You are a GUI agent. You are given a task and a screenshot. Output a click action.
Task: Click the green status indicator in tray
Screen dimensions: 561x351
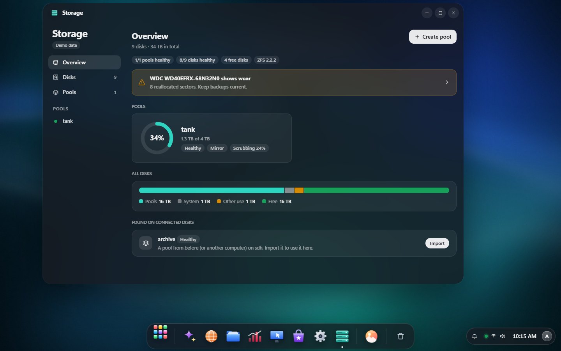486,336
